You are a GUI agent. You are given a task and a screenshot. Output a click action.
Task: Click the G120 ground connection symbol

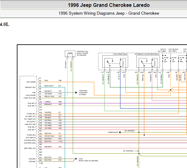[76, 159]
